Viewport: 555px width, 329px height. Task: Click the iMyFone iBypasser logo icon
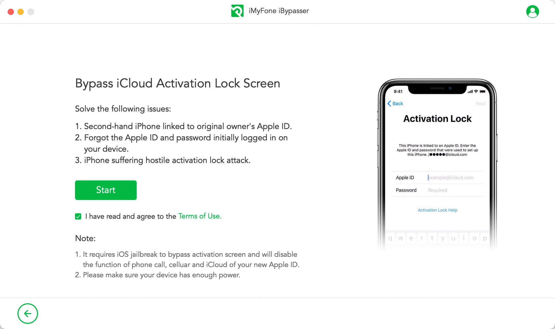point(237,11)
